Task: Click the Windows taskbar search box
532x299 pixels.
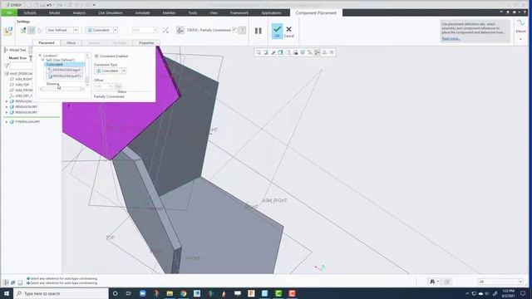Action: (61, 293)
